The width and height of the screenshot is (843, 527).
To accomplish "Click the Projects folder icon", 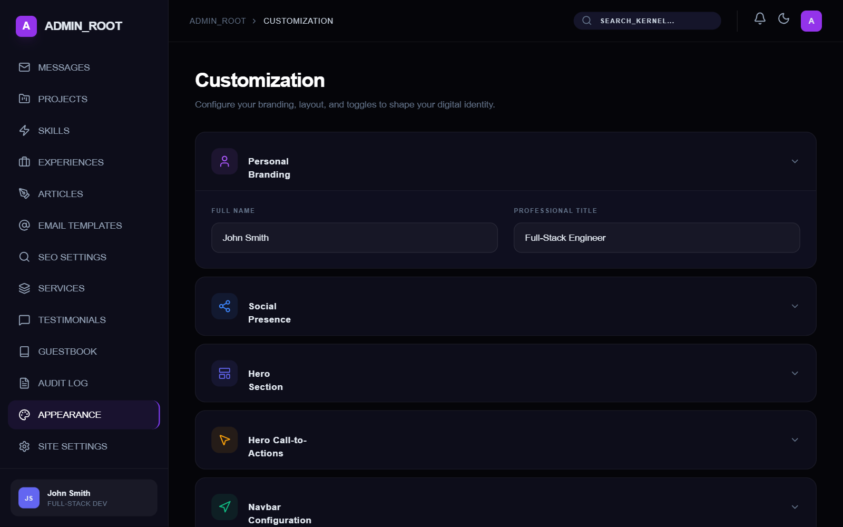I will point(24,99).
